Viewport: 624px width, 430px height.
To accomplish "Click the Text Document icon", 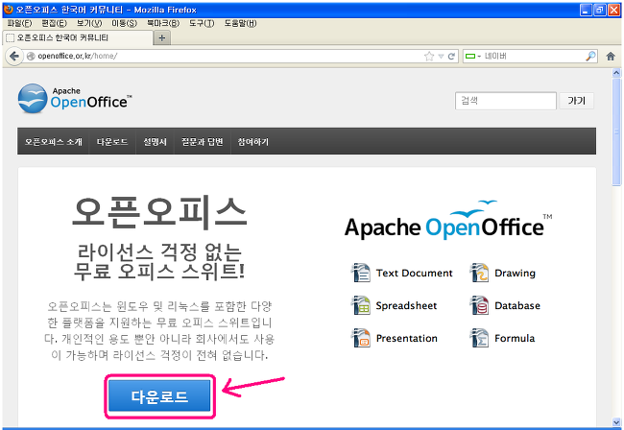I will click(361, 273).
